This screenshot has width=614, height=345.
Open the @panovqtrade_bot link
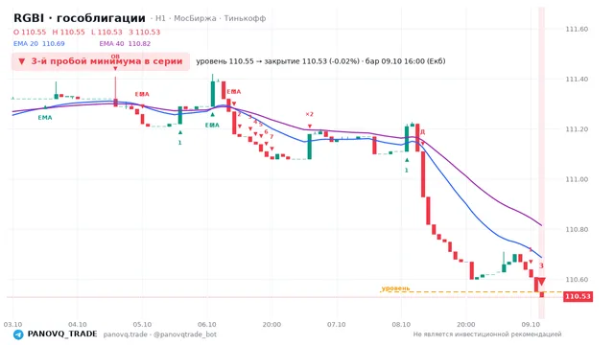click(185, 334)
